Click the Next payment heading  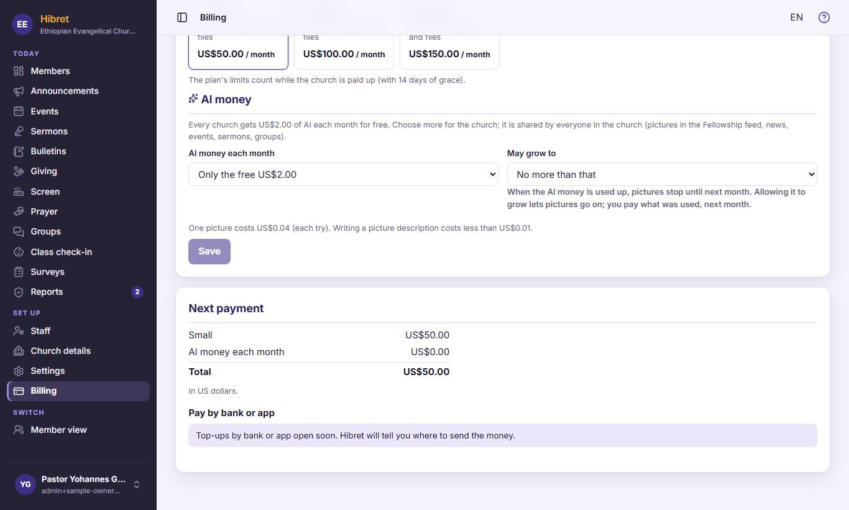point(226,308)
